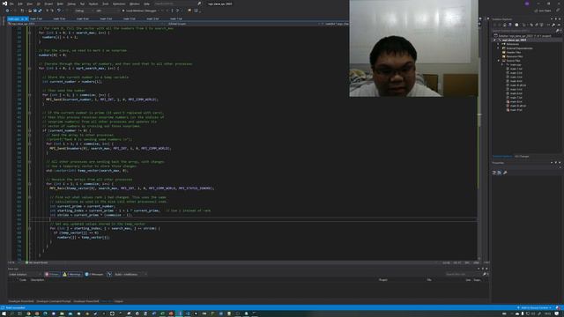The height and width of the screenshot is (317, 564).
Task: Open the Project menu
Action: tap(48, 4)
